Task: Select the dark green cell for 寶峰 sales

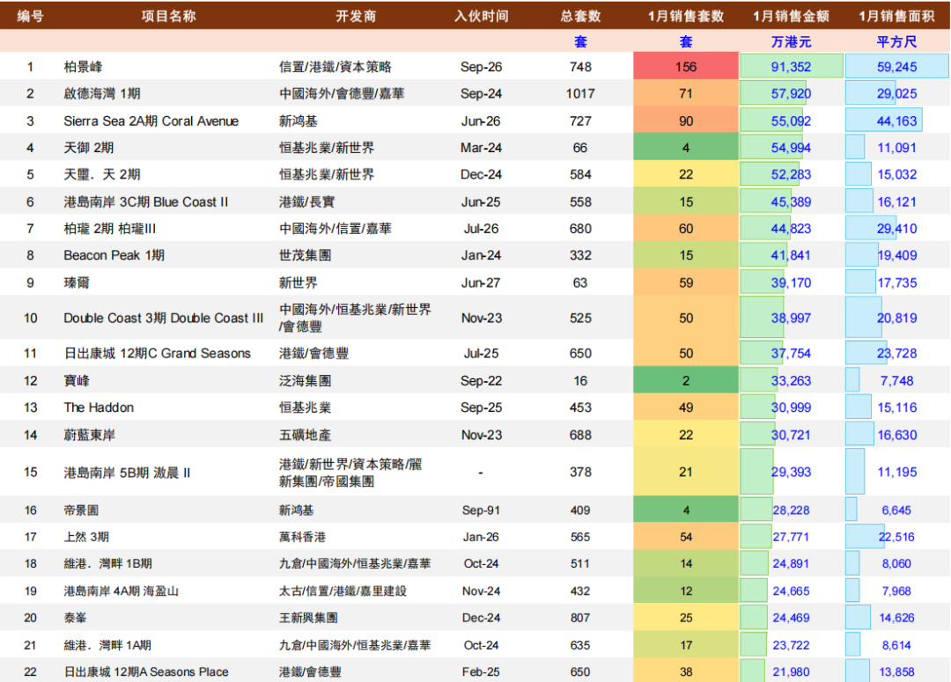Action: pos(686,381)
